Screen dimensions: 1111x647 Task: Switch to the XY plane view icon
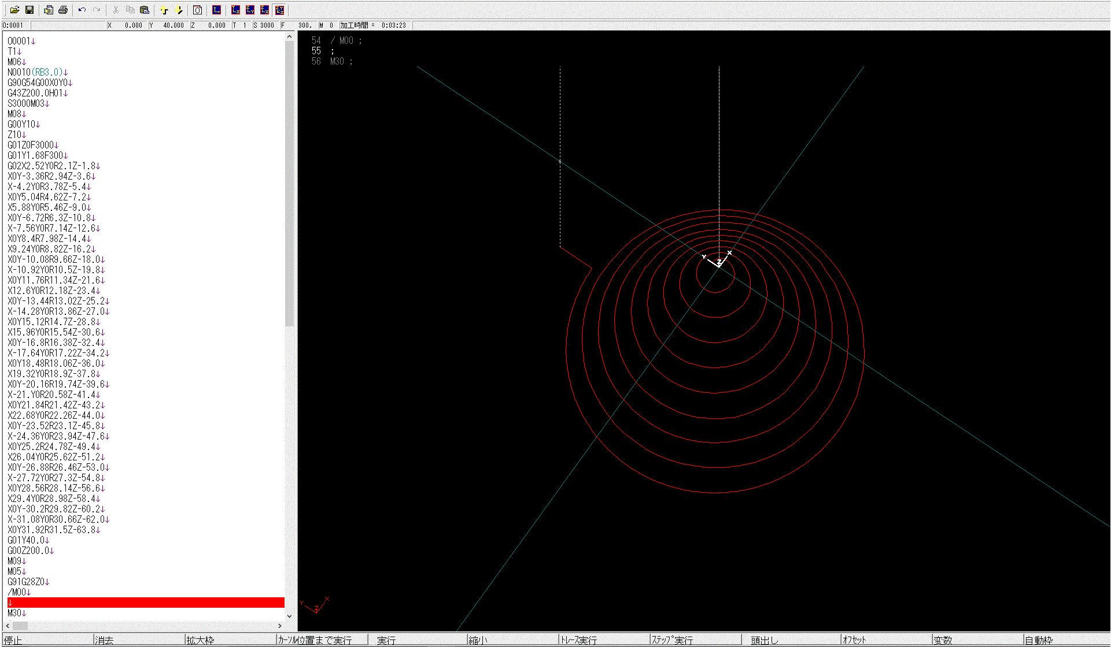coord(235,10)
